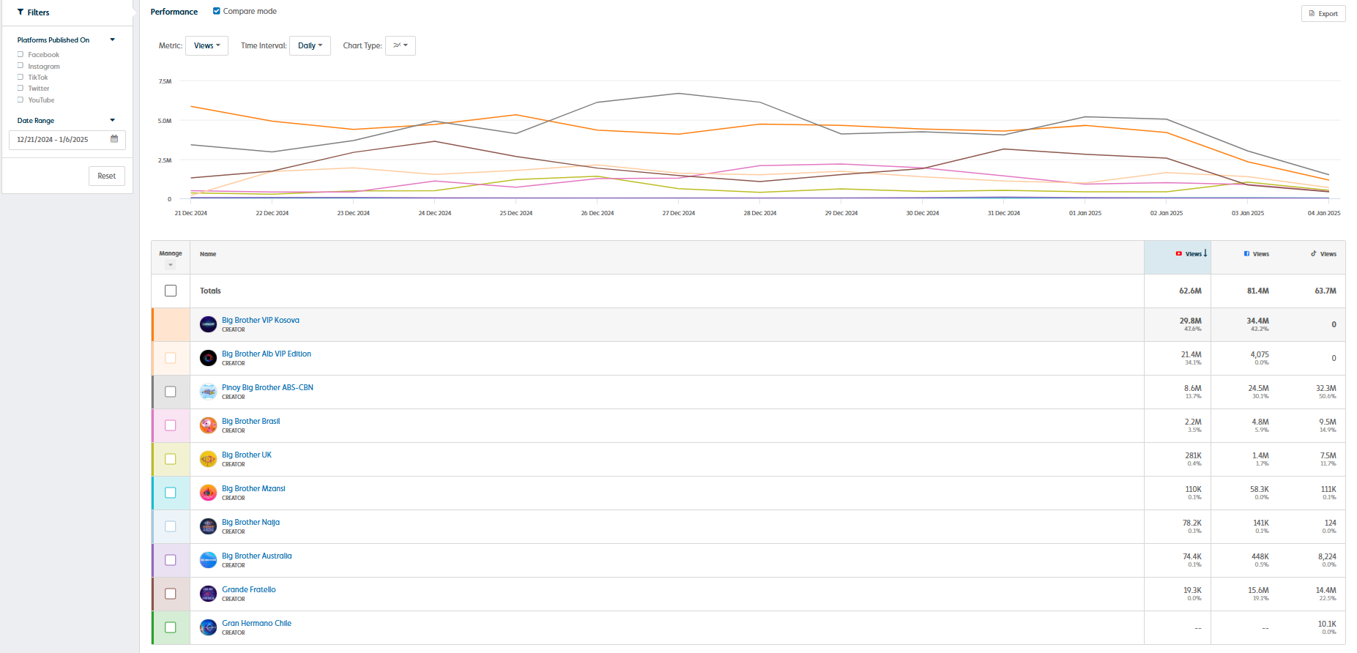This screenshot has height=653, width=1357.
Task: Click Gran Hermano Chile avatar
Action: tap(208, 627)
